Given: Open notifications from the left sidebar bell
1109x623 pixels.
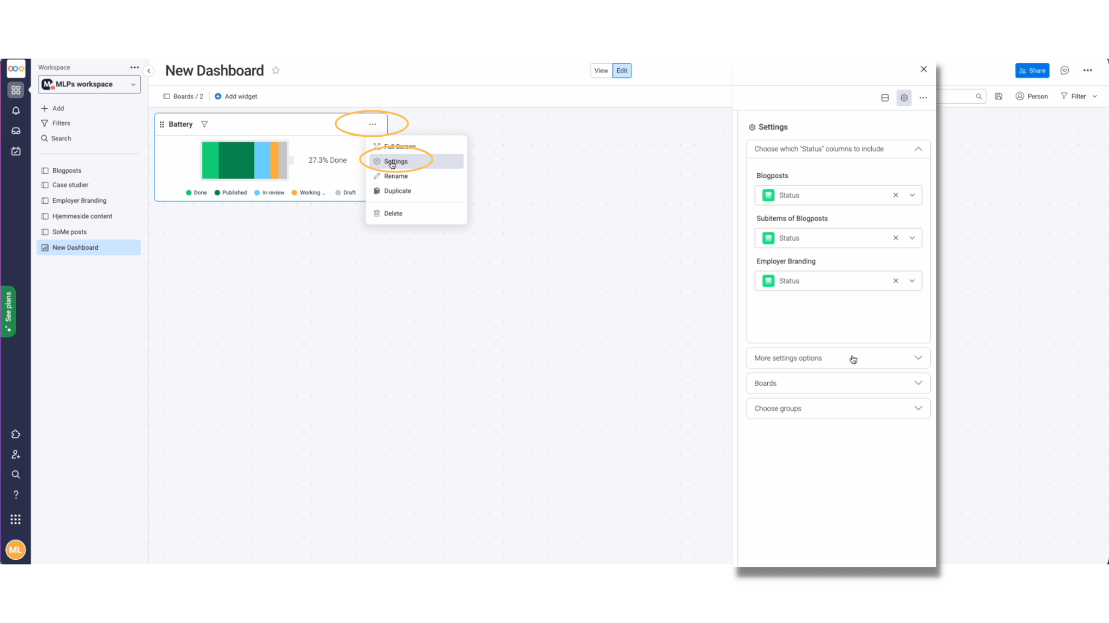Looking at the screenshot, I should (x=16, y=110).
